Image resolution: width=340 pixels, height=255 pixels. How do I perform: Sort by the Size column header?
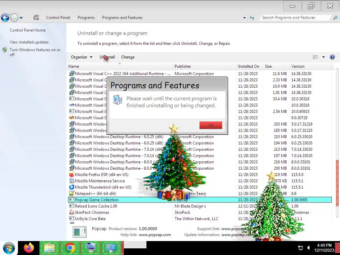(276, 66)
